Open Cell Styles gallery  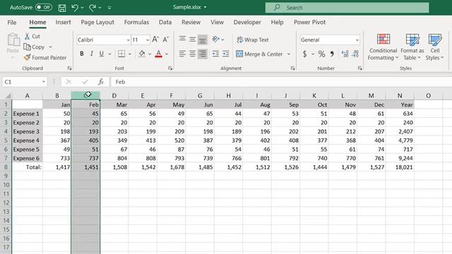pyautogui.click(x=435, y=47)
